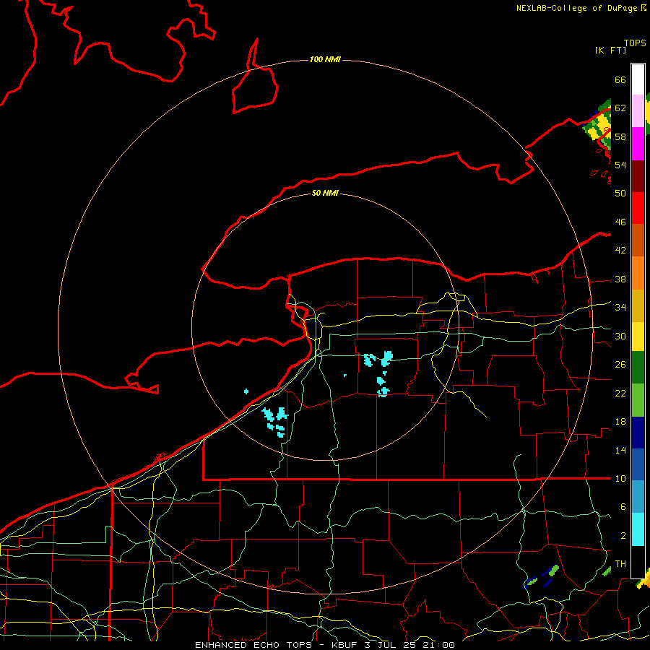Screen dimensions: 650x650
Task: Click legend value '38'
Action: (x=620, y=279)
